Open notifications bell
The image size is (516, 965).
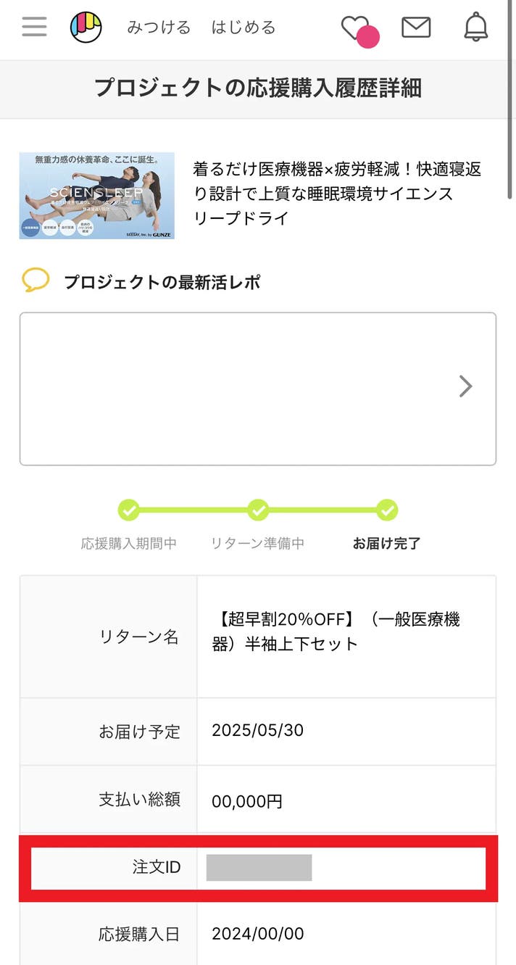pyautogui.click(x=476, y=28)
